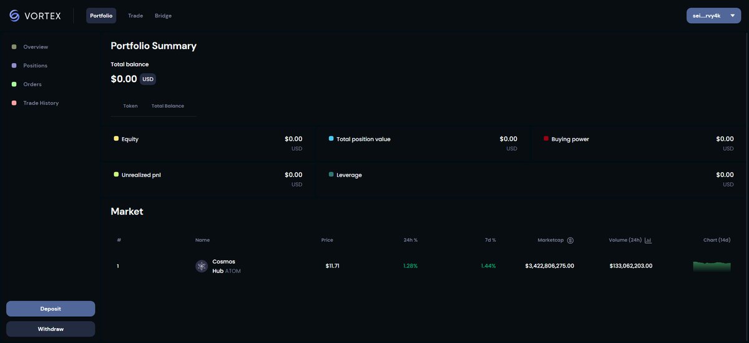Click the Market section heading
This screenshot has width=749, height=343.
click(x=127, y=211)
